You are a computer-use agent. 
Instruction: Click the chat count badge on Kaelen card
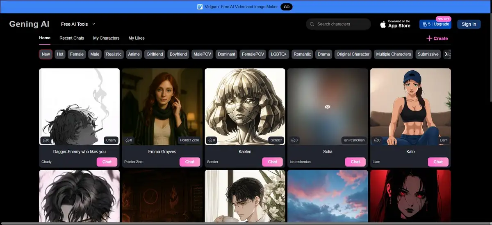coord(212,140)
